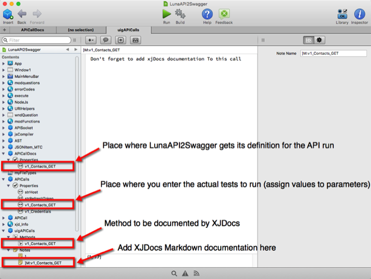This screenshot has height=279, width=371.
Task: Run the project with green play icon
Action: point(166,17)
